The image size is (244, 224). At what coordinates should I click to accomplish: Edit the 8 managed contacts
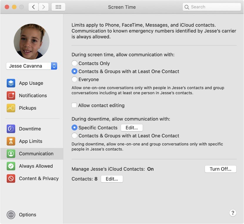point(112,179)
